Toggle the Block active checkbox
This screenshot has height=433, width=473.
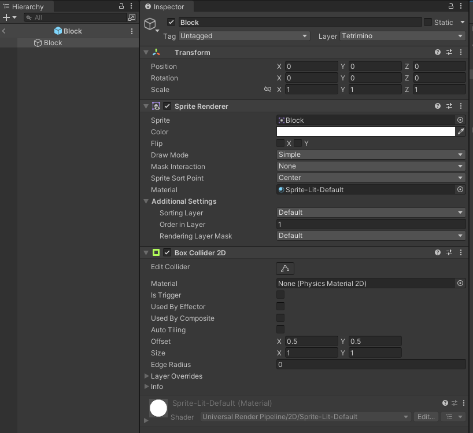click(x=171, y=22)
